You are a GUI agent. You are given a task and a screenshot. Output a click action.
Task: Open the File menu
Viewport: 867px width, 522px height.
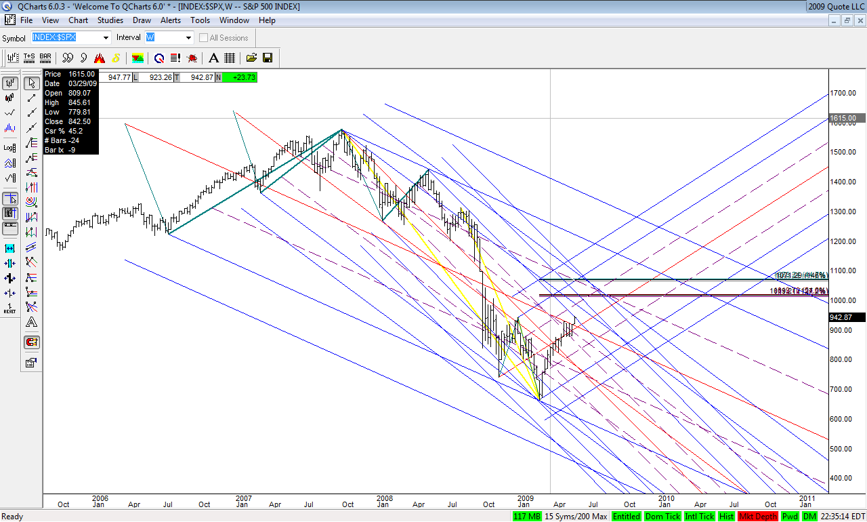(26, 20)
